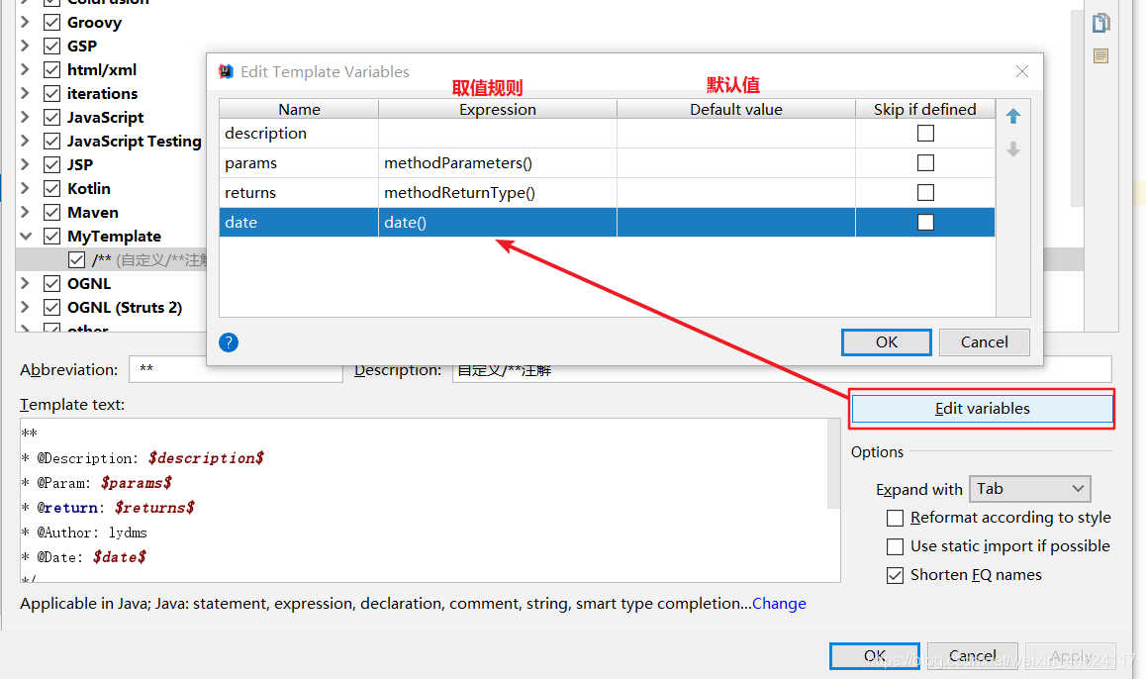Click OK button of settings window

(875, 656)
